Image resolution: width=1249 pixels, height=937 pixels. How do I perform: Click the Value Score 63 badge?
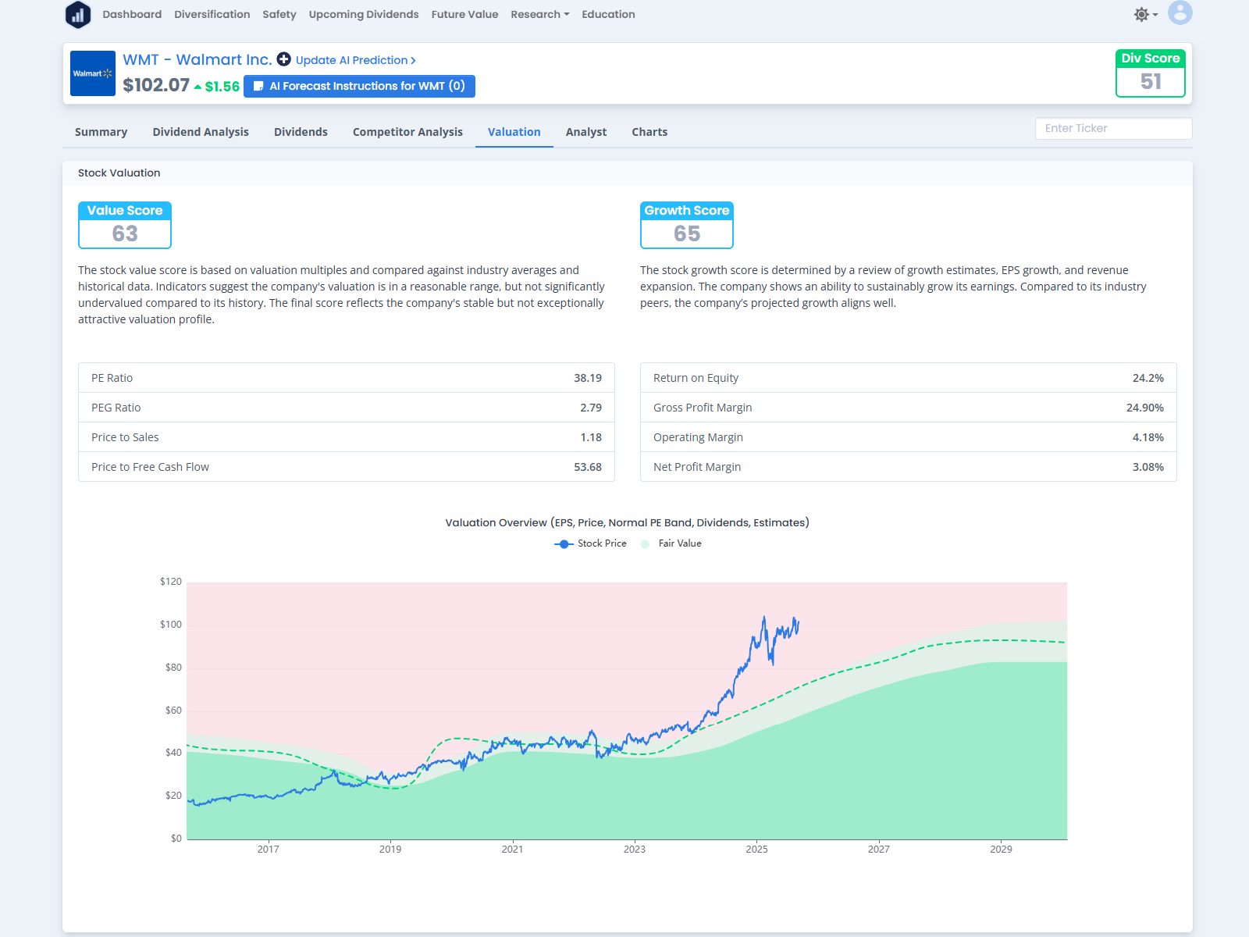[125, 225]
